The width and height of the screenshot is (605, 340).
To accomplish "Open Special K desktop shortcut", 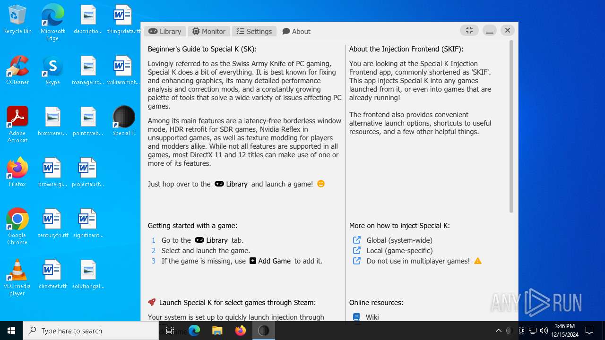I will click(x=124, y=122).
